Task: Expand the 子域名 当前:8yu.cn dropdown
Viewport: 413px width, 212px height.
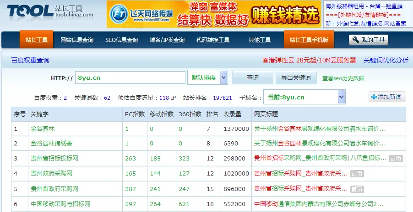Action: tap(304, 97)
